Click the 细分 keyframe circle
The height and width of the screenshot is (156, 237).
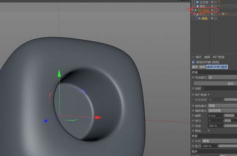coord(193,121)
